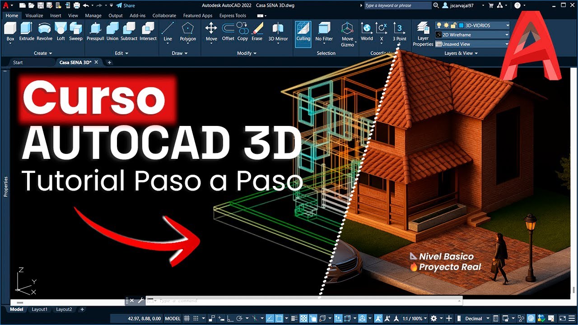Click the command line wrench icon
This screenshot has width=578, height=325.
coord(140,300)
